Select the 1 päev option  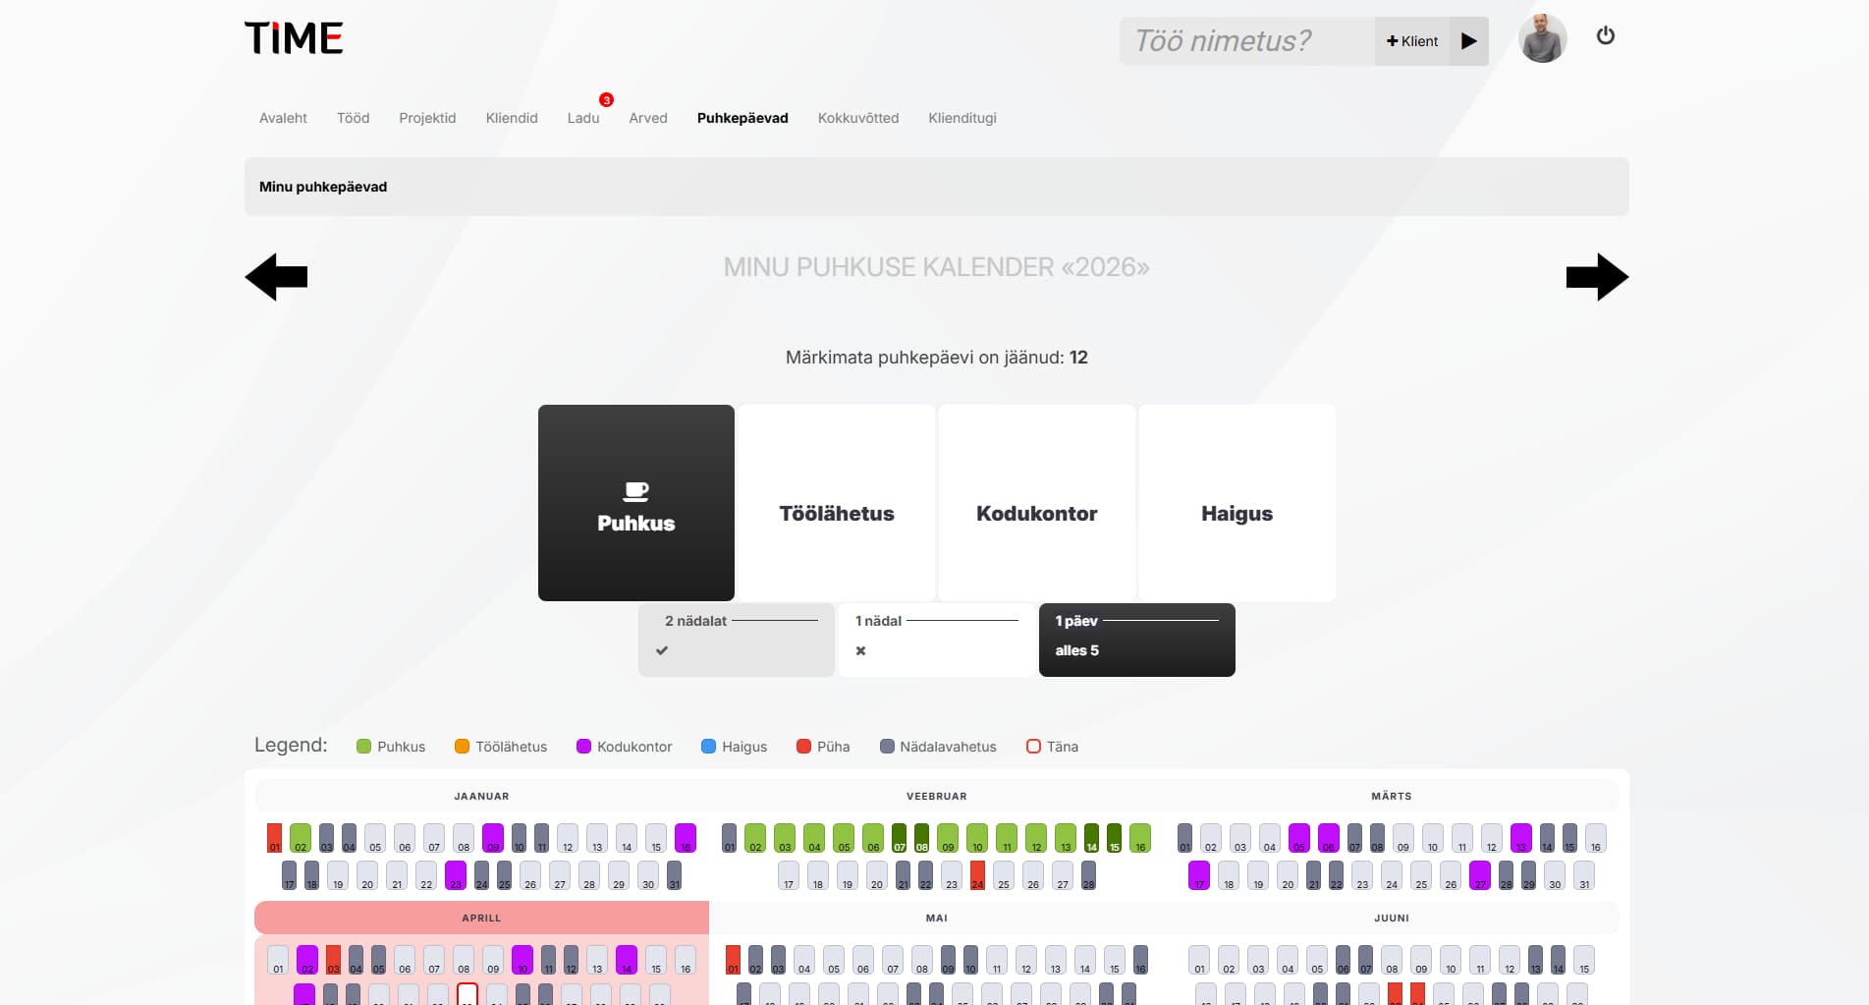[1136, 640]
